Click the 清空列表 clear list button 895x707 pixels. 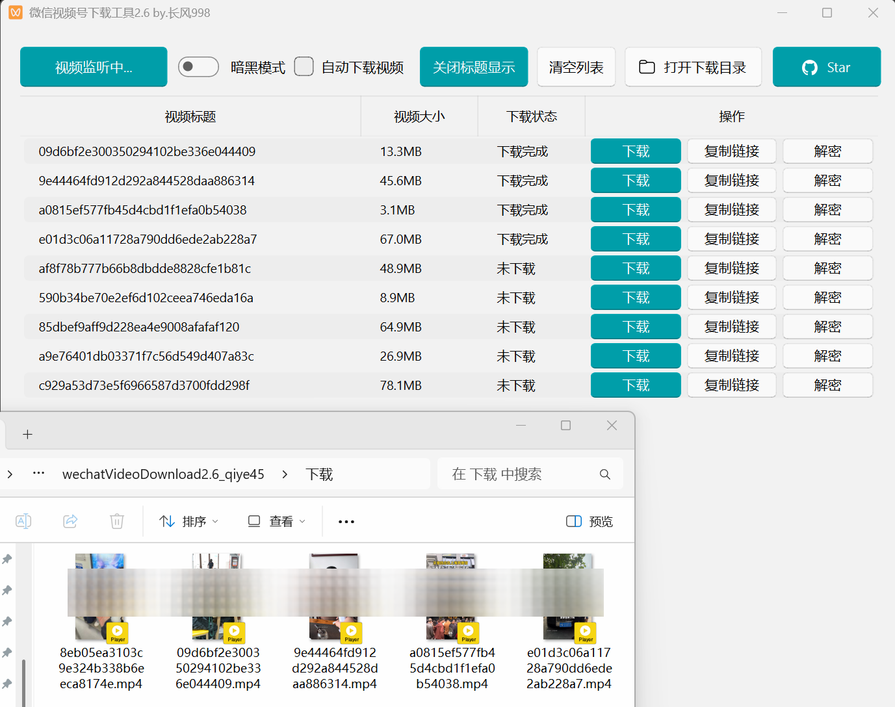(x=575, y=66)
